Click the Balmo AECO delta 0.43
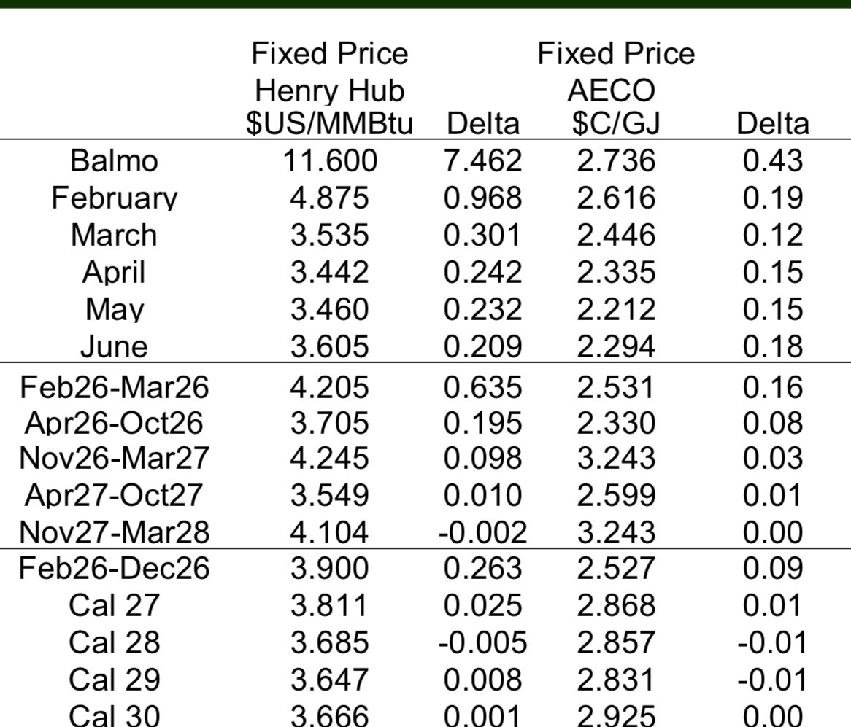The image size is (851, 727). [x=772, y=161]
